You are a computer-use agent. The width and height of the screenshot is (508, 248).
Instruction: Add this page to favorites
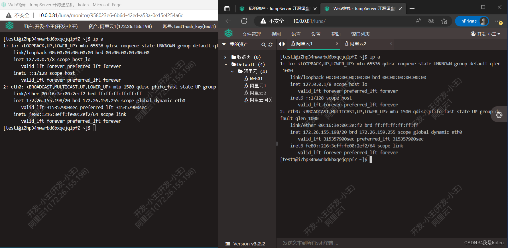point(444,21)
